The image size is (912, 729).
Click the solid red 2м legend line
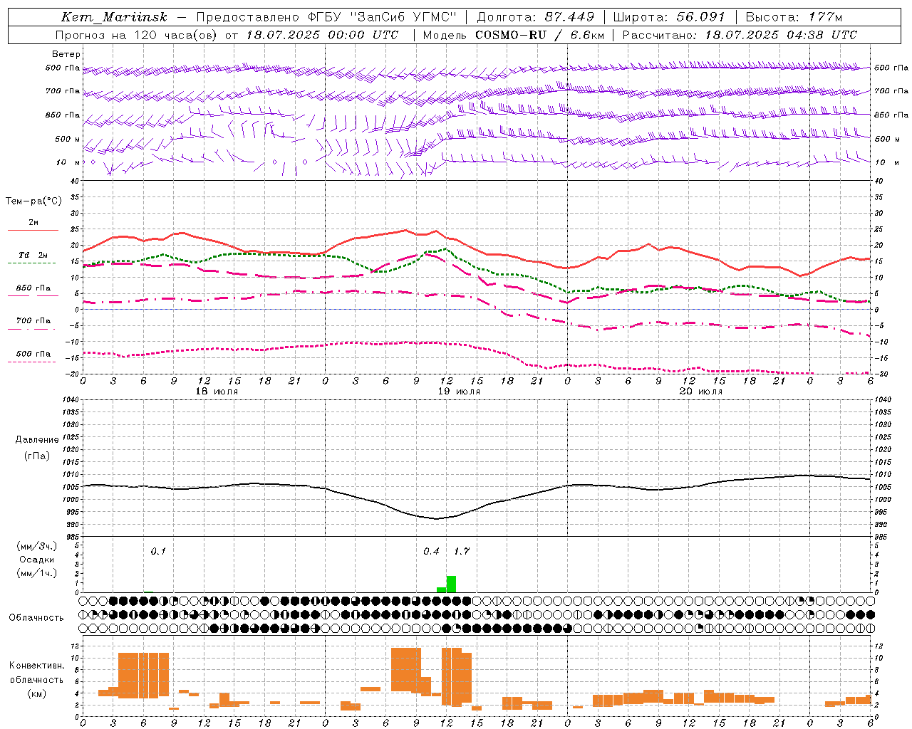pyautogui.click(x=33, y=230)
